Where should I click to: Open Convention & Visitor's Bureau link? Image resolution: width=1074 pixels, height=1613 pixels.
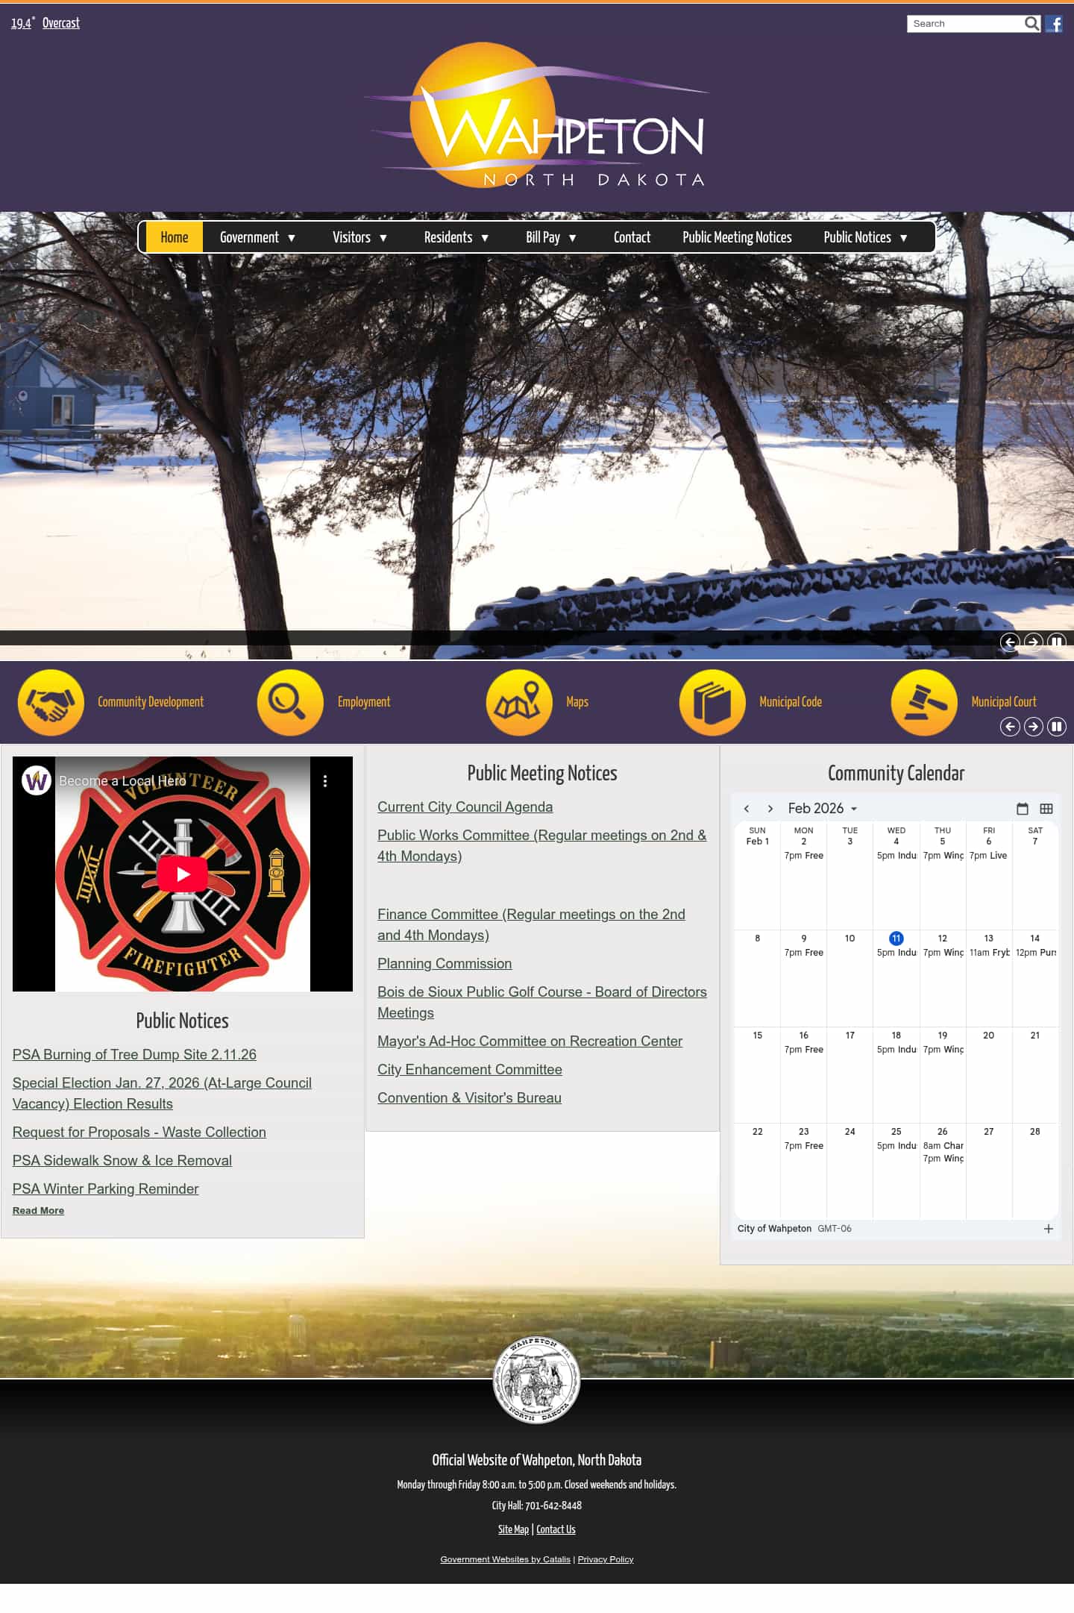469,1098
